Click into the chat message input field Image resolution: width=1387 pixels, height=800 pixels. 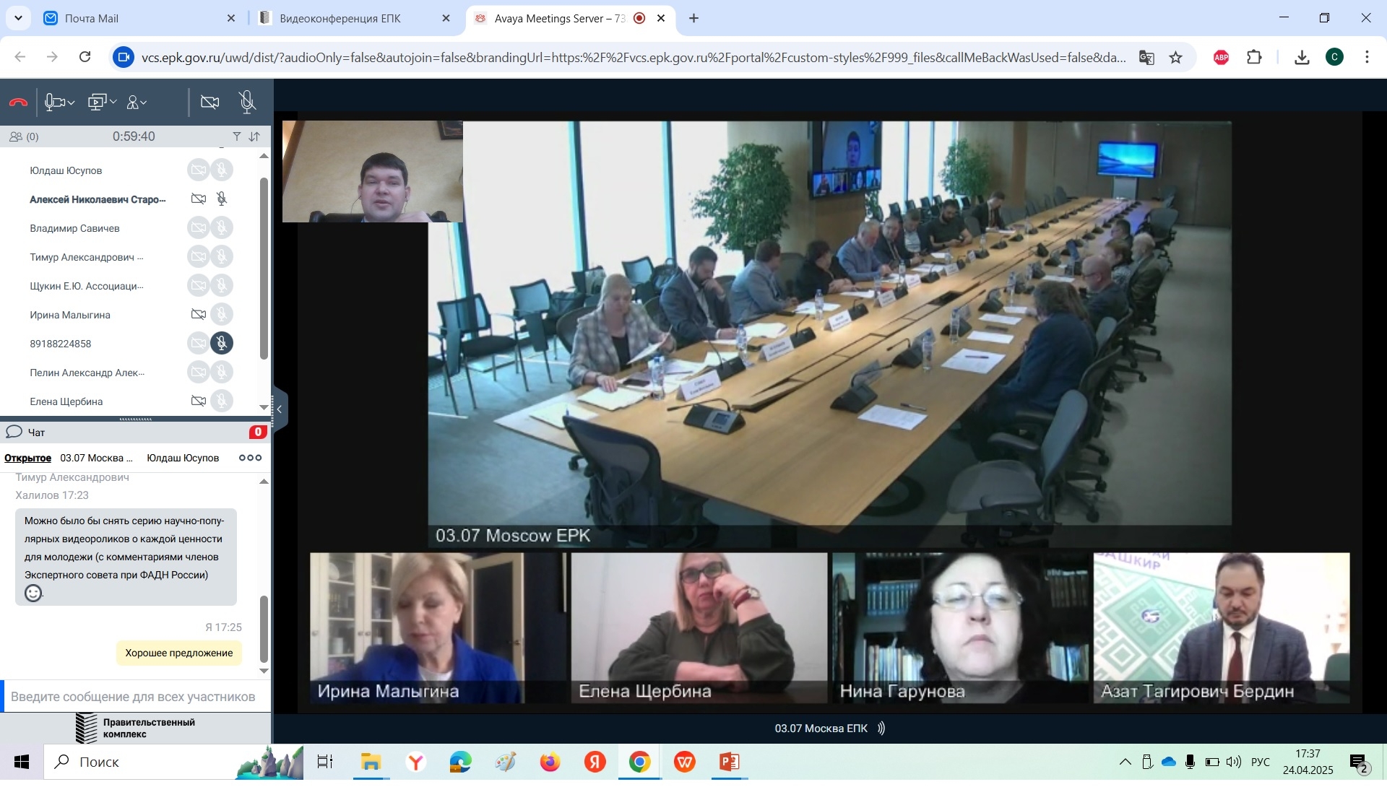(x=136, y=697)
